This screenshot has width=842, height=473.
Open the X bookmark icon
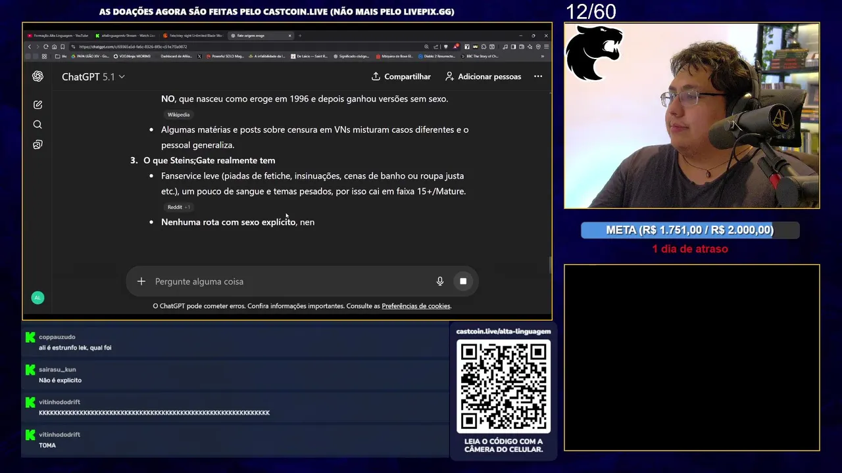click(x=199, y=56)
